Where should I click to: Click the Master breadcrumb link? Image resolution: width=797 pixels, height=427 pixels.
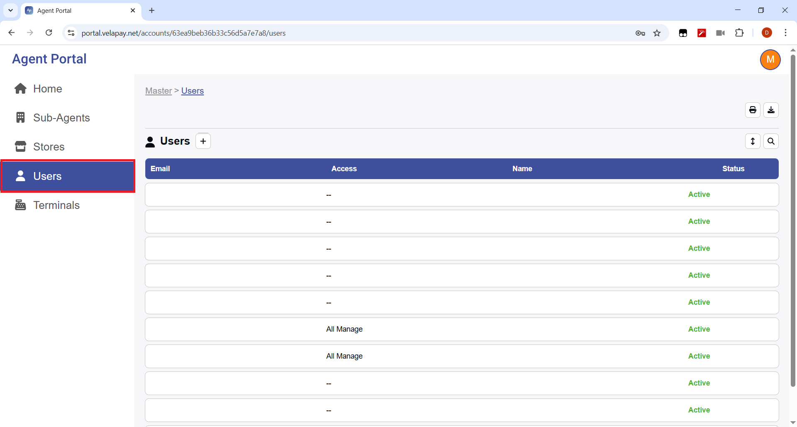pyautogui.click(x=159, y=91)
